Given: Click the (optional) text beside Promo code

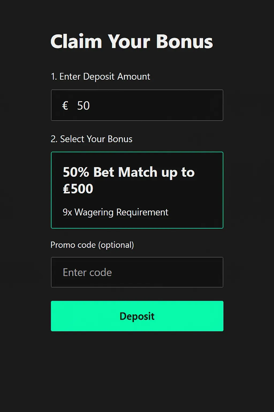Looking at the screenshot, I should point(116,245).
